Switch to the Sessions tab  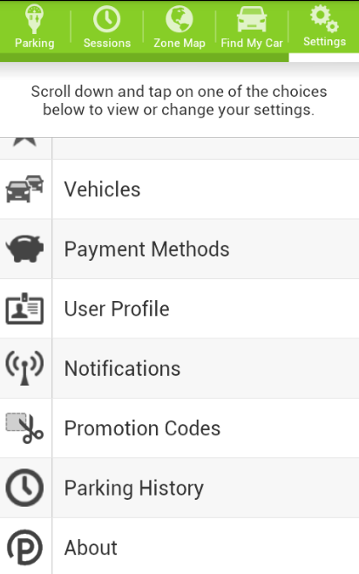[107, 28]
